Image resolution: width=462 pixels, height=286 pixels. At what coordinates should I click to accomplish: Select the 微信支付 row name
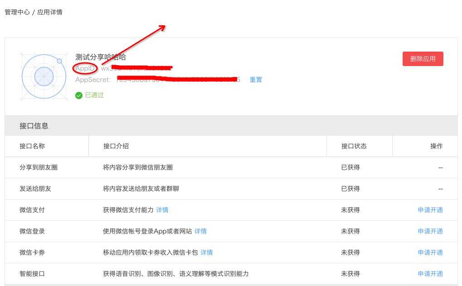point(32,210)
